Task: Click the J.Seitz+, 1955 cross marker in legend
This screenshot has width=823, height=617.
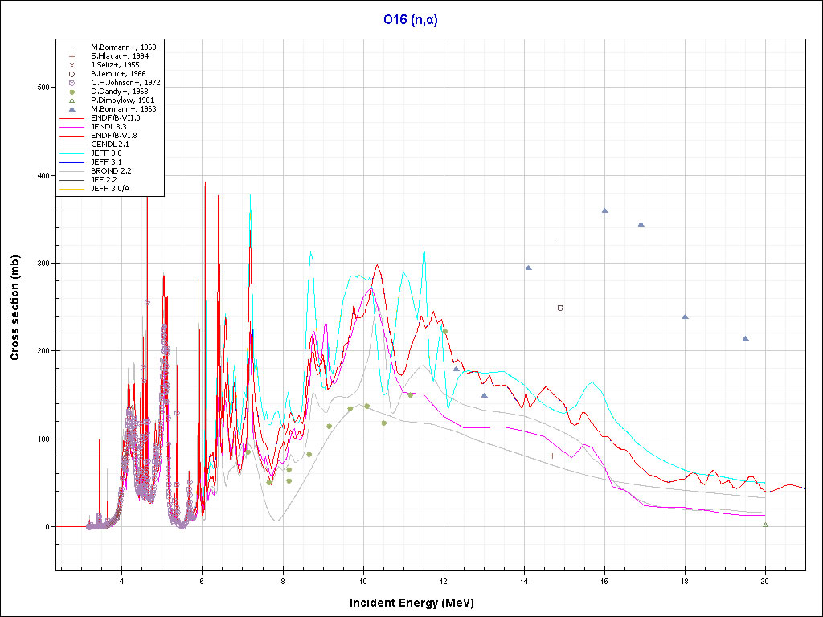Action: click(x=72, y=65)
